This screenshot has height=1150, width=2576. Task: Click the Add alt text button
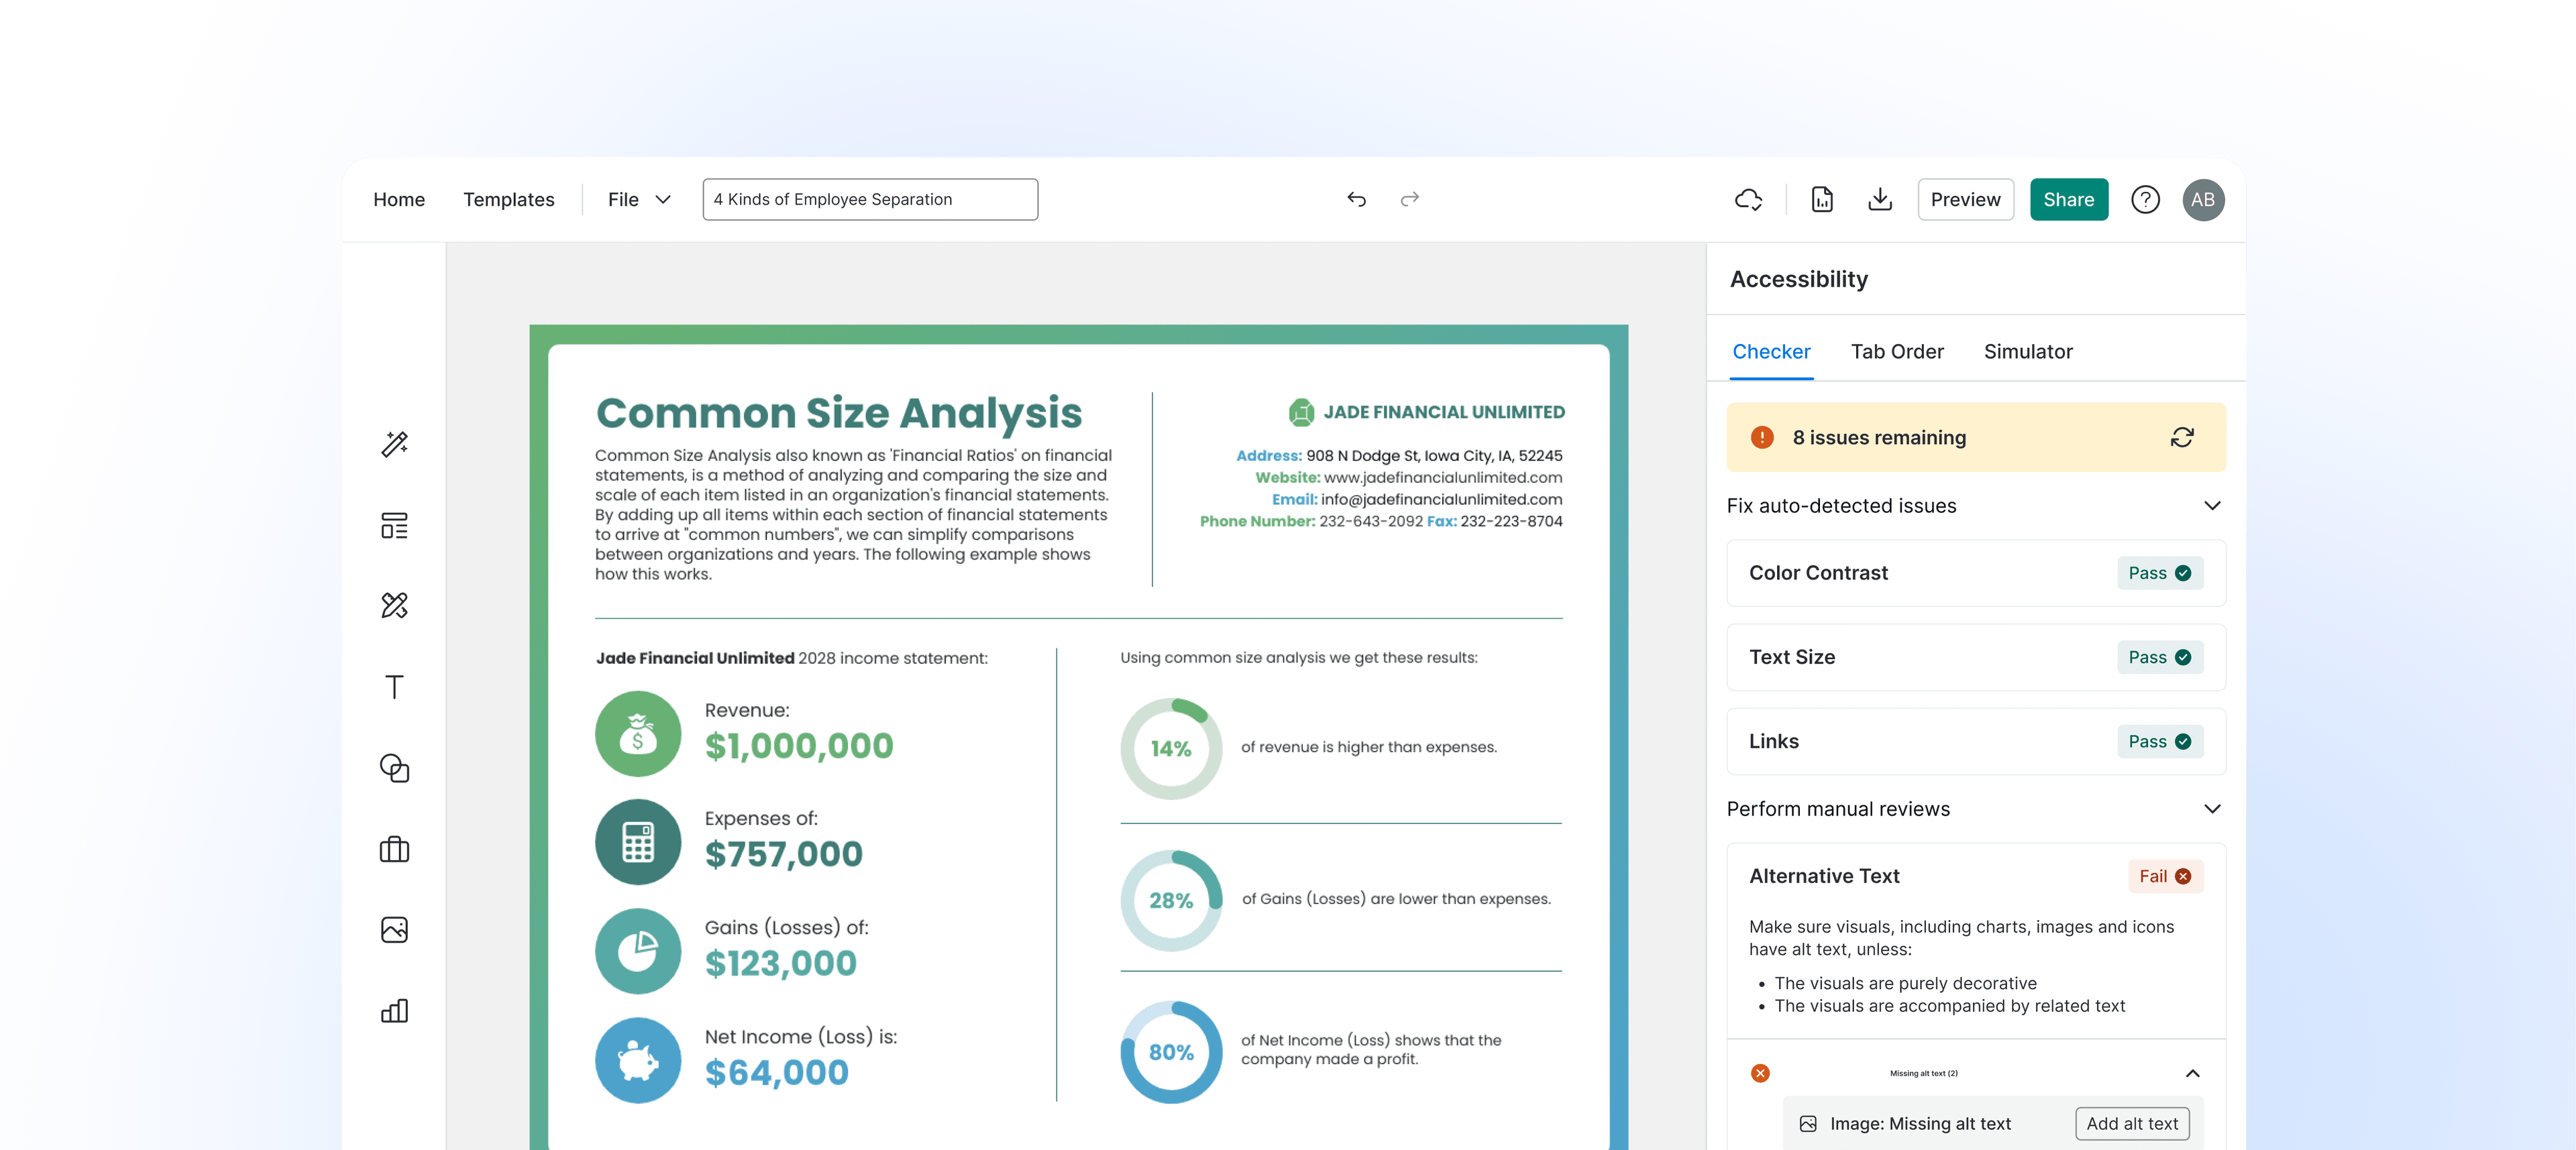(x=2132, y=1124)
